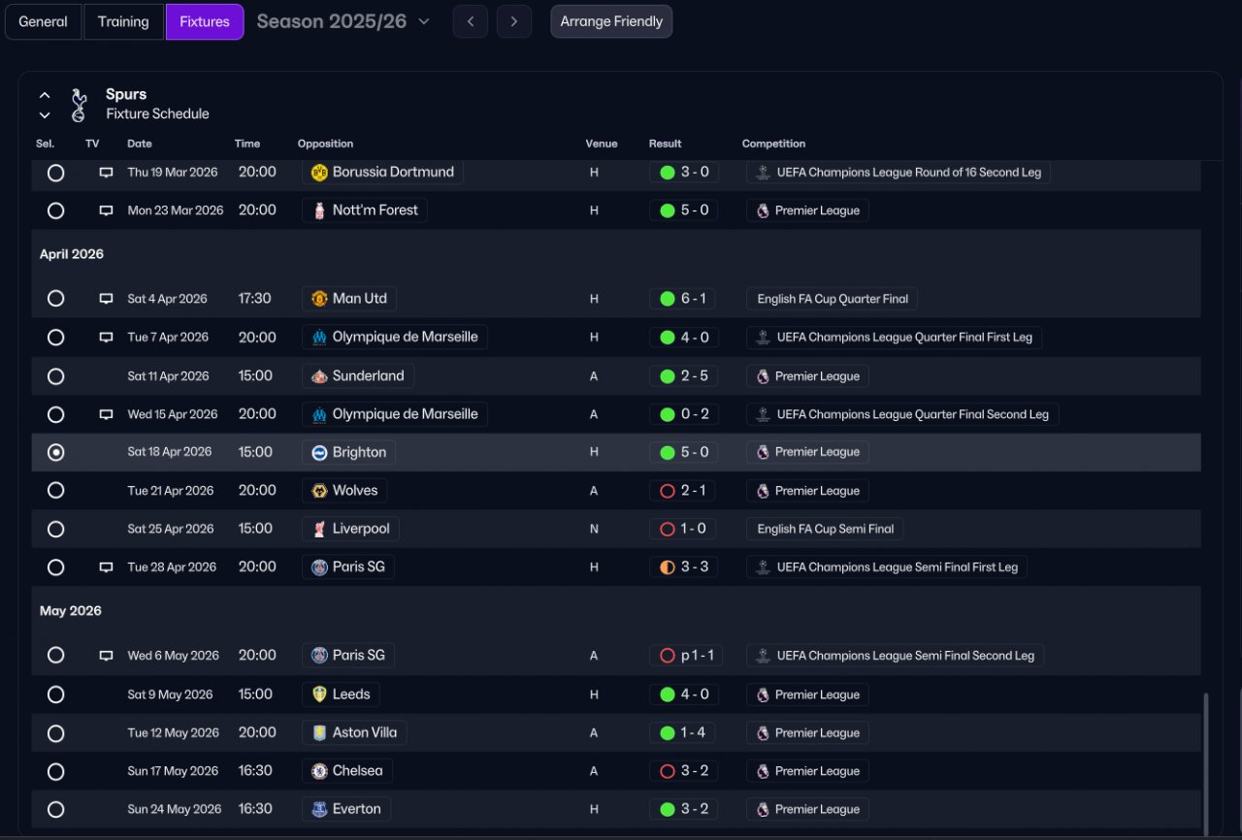This screenshot has height=840, width=1242.
Task: Click the Wolves club badge icon
Action: (319, 491)
